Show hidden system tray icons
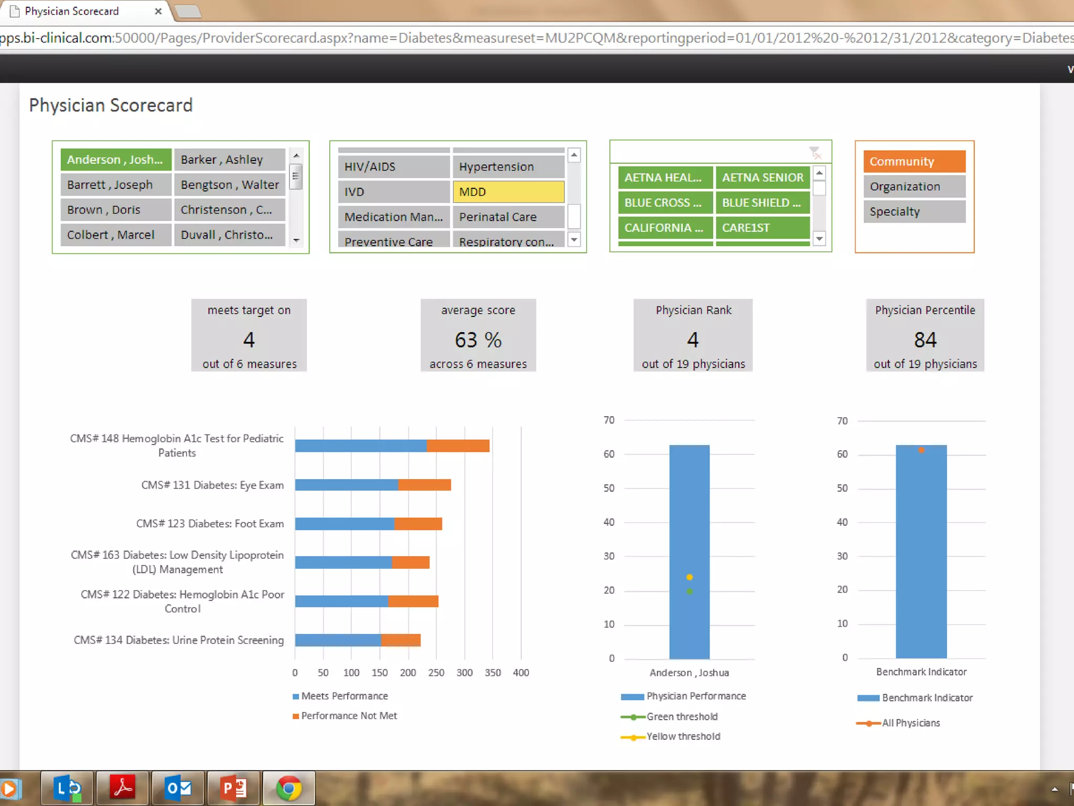1074x806 pixels. coord(1055,789)
